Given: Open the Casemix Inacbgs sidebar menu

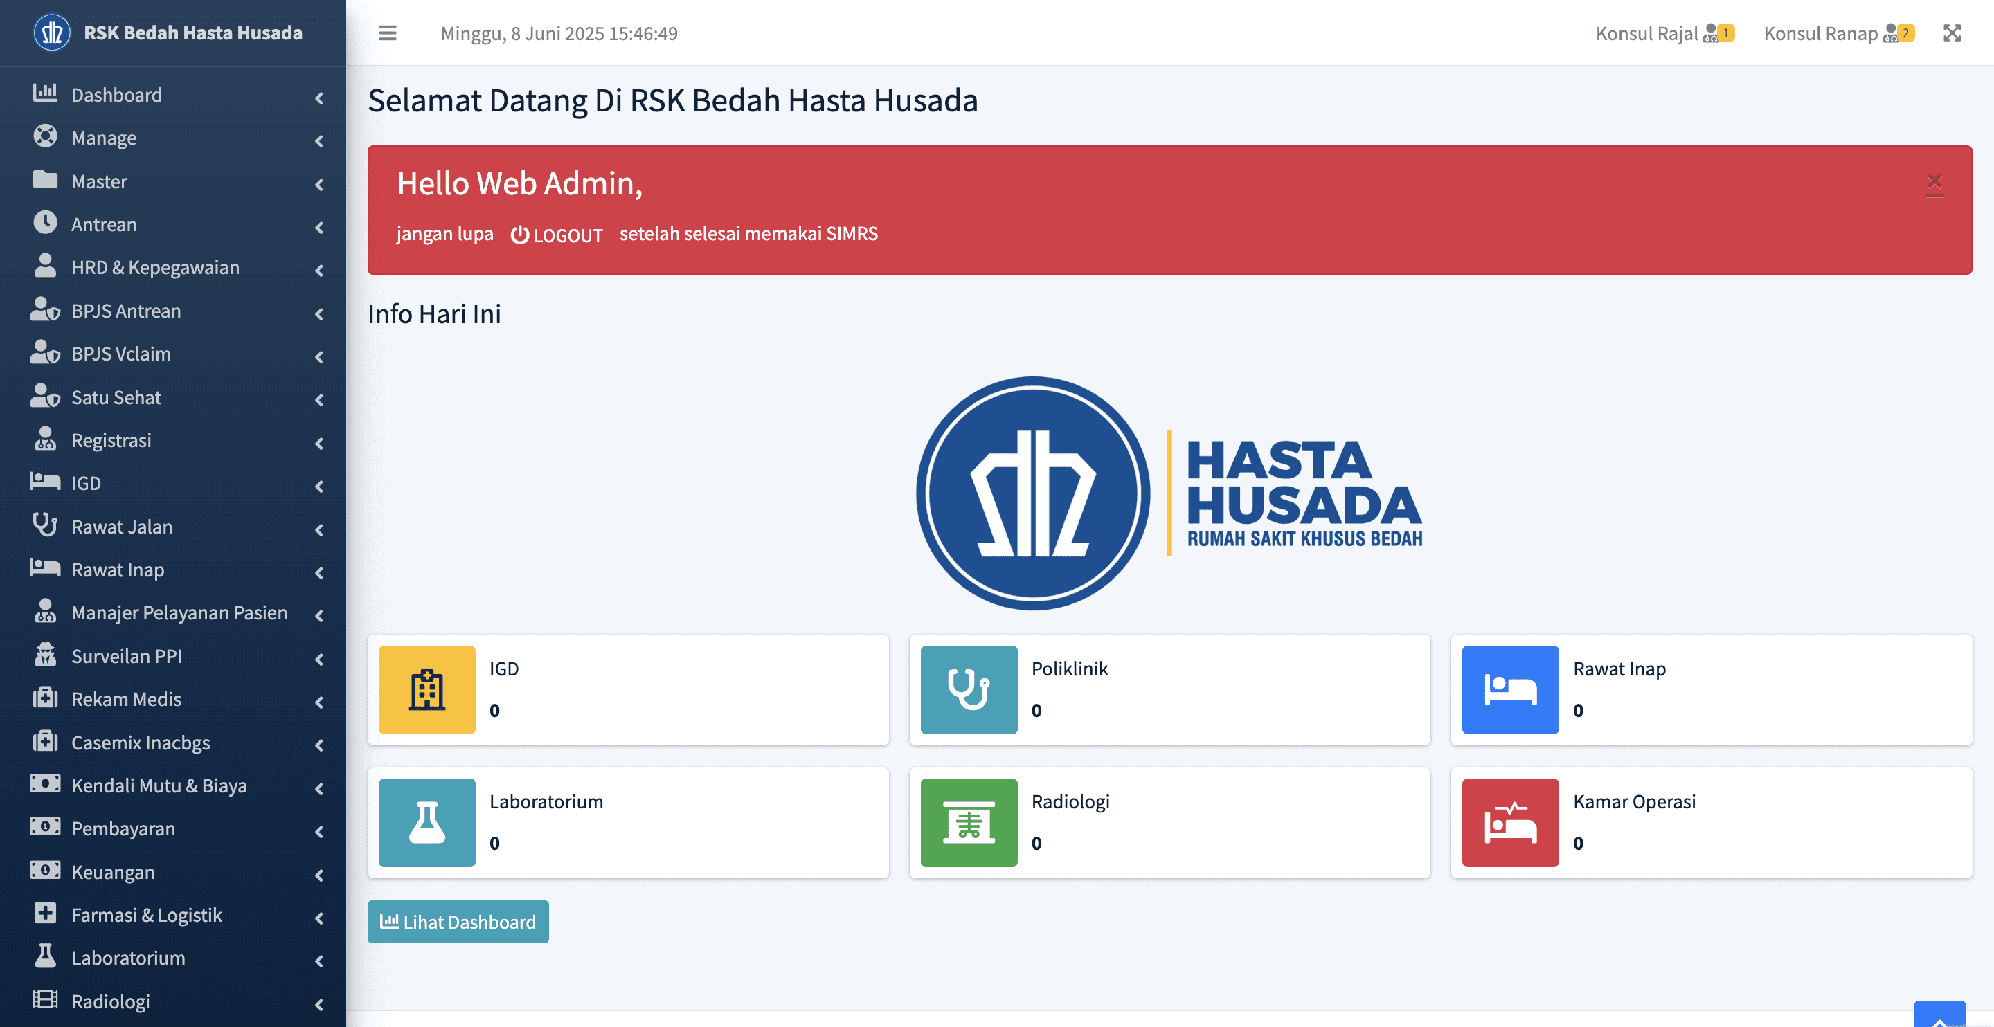Looking at the screenshot, I should [172, 742].
